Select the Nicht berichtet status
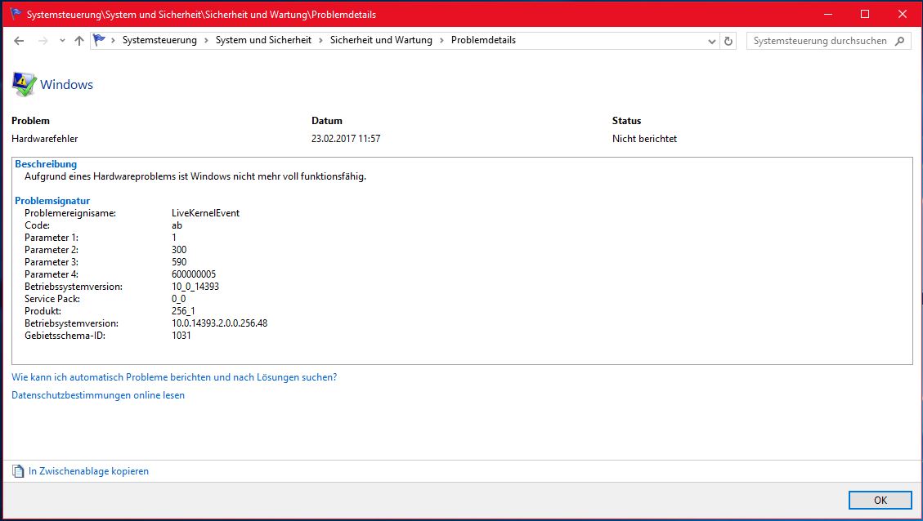Image resolution: width=923 pixels, height=521 pixels. [x=644, y=139]
